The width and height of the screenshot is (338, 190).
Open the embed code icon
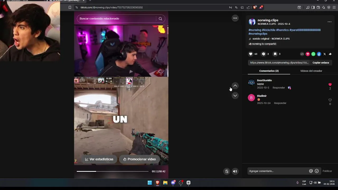click(302, 54)
